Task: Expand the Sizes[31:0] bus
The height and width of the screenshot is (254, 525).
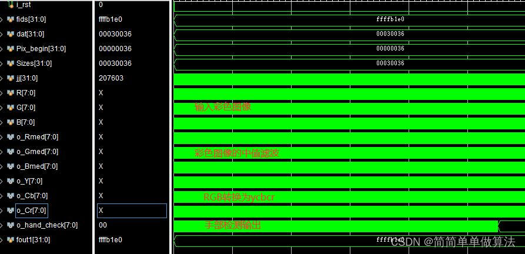Action: pos(2,63)
